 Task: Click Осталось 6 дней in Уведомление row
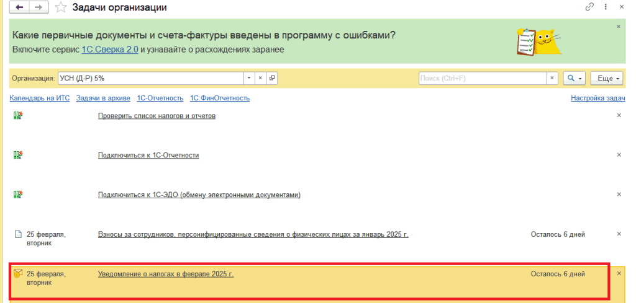[x=558, y=274]
